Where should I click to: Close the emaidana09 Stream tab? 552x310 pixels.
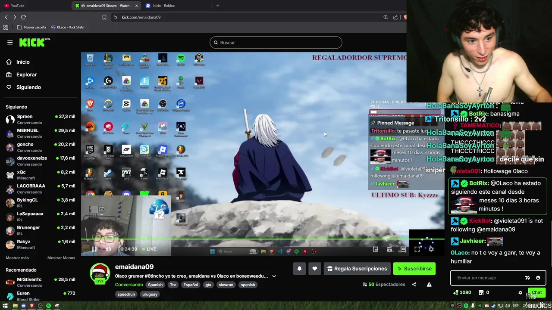136,6
